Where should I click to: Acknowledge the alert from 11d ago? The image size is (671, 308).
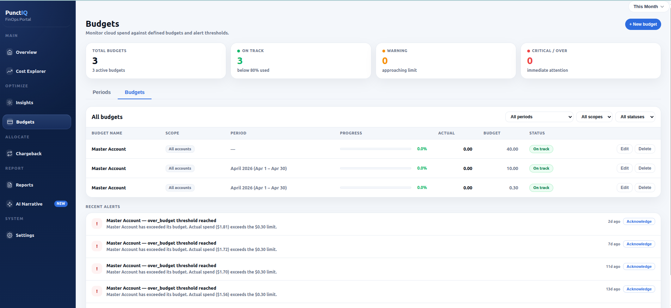click(639, 266)
